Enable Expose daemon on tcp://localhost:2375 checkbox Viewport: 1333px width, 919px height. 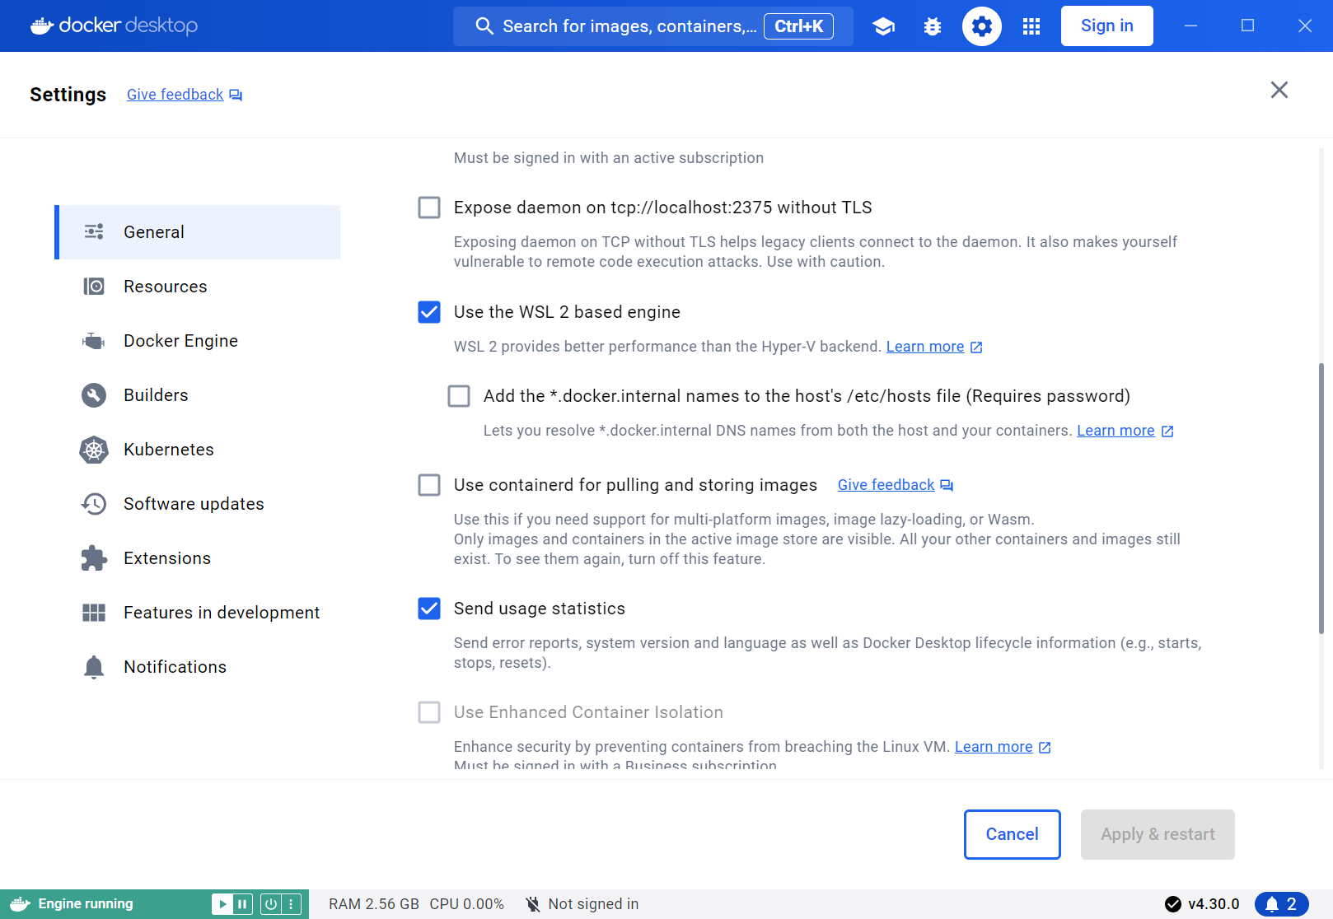(x=429, y=208)
